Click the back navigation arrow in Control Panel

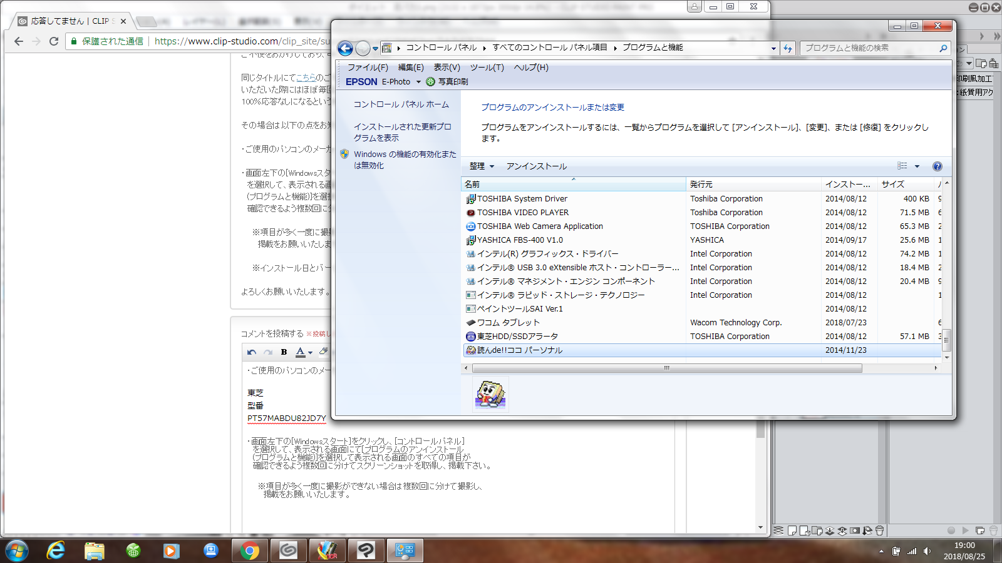click(345, 48)
